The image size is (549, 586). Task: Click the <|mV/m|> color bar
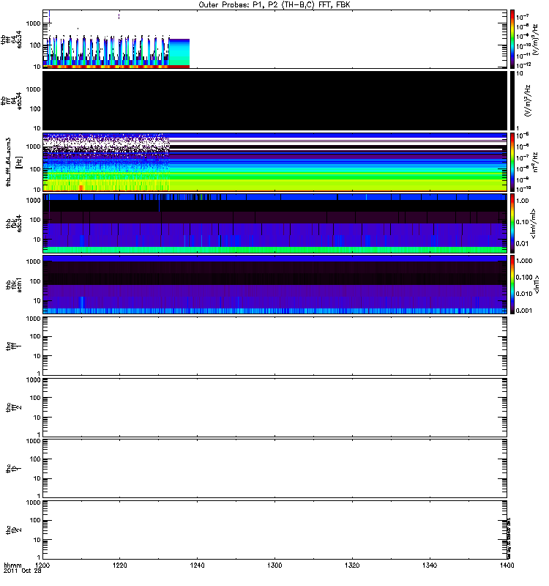coord(513,223)
